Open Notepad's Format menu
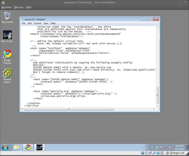189x156 pixels. tap(38, 23)
